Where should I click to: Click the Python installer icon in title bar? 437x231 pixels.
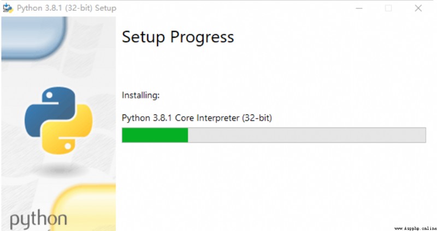pos(8,8)
